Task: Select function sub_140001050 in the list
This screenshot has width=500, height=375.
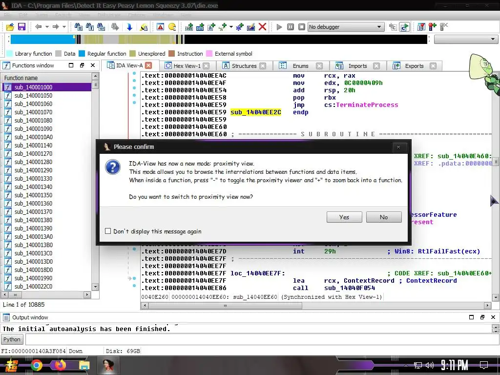Action: [x=47, y=95]
